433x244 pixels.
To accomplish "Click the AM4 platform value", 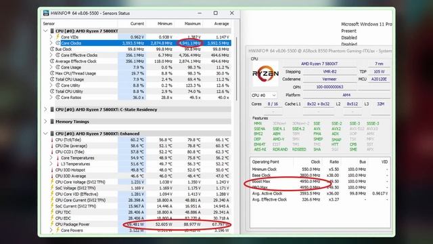I will 346,95.
